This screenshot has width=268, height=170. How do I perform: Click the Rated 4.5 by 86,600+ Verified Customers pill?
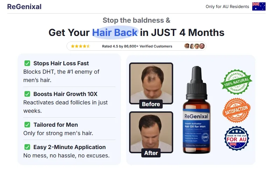(136, 46)
